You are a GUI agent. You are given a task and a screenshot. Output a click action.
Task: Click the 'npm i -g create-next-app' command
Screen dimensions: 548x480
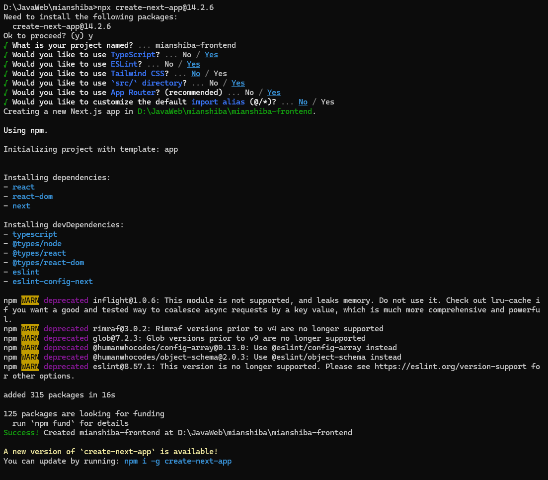pos(178,461)
